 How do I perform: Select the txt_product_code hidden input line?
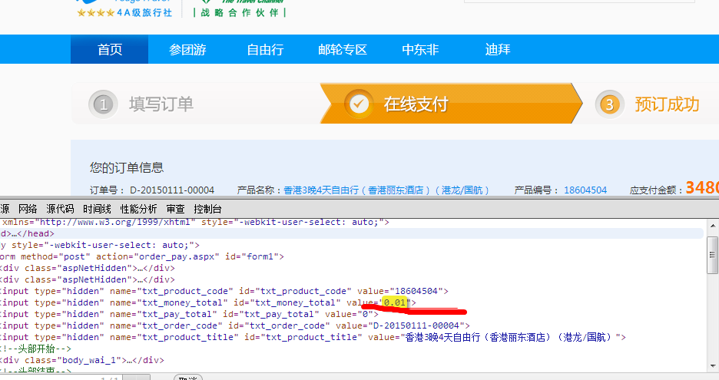[224, 291]
